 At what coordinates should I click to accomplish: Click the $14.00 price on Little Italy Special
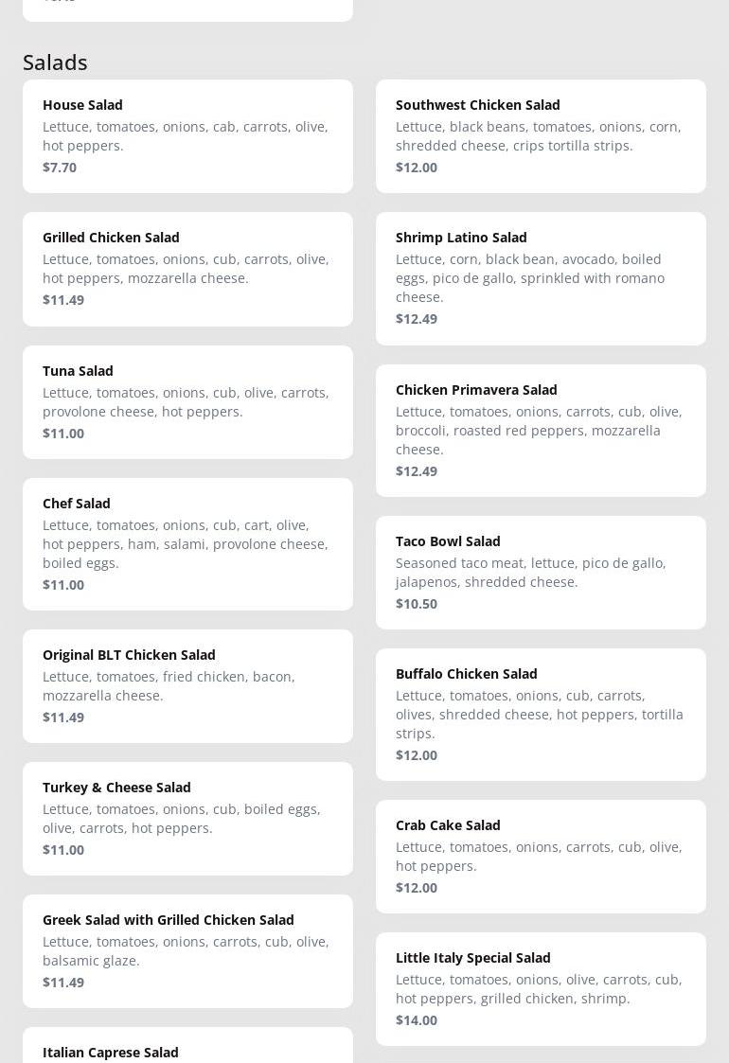417,1019
